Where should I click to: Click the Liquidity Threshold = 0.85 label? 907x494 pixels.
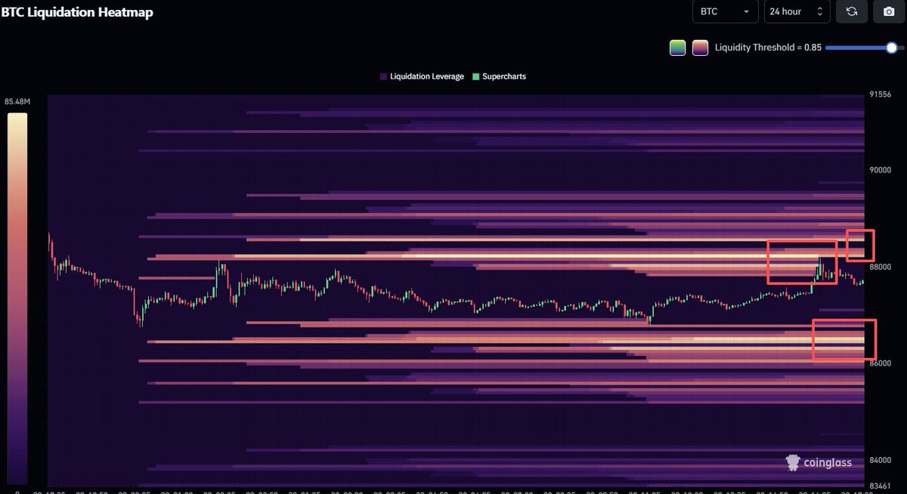768,48
